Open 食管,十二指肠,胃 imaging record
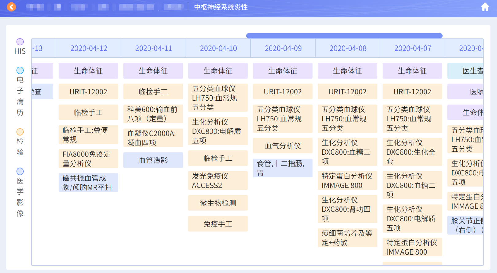Image resolution: width=497 pixels, height=273 pixels. click(x=283, y=168)
